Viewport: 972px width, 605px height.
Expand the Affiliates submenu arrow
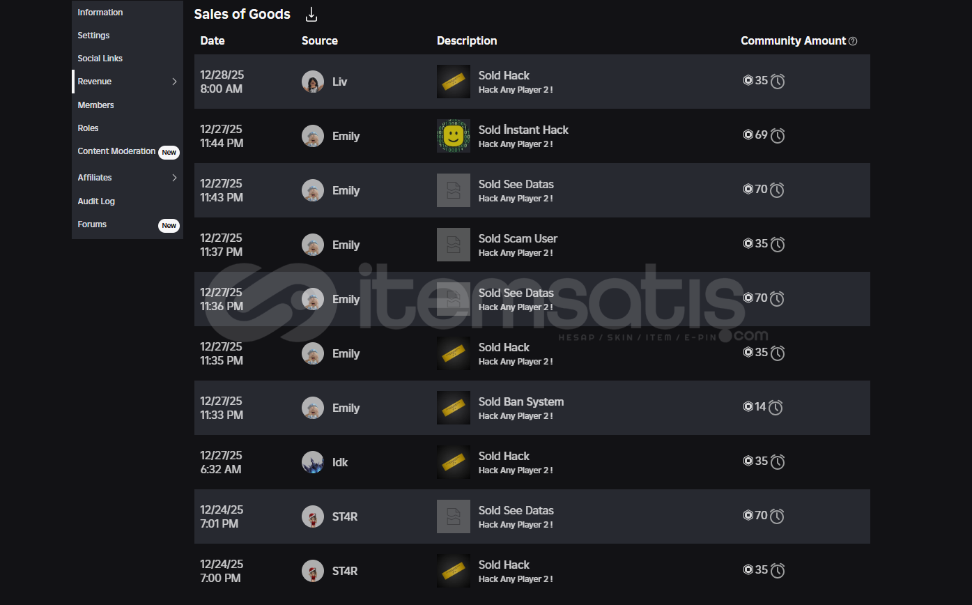coord(174,178)
